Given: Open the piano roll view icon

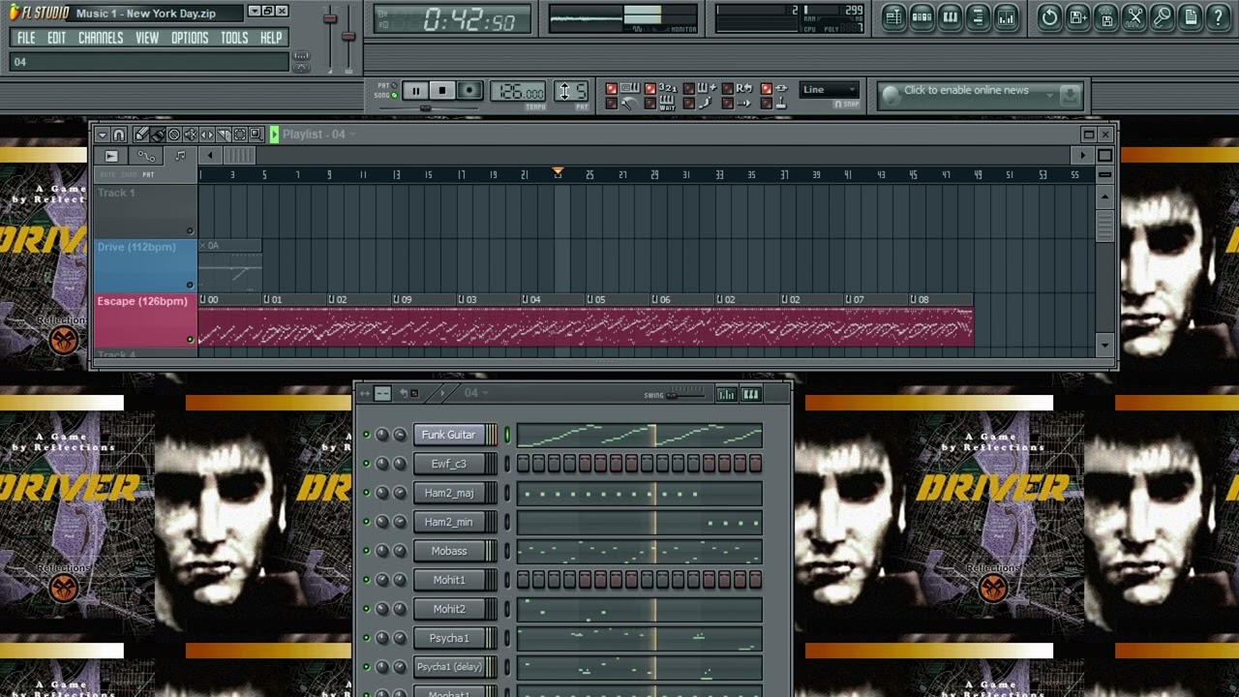Looking at the screenshot, I should (x=950, y=16).
